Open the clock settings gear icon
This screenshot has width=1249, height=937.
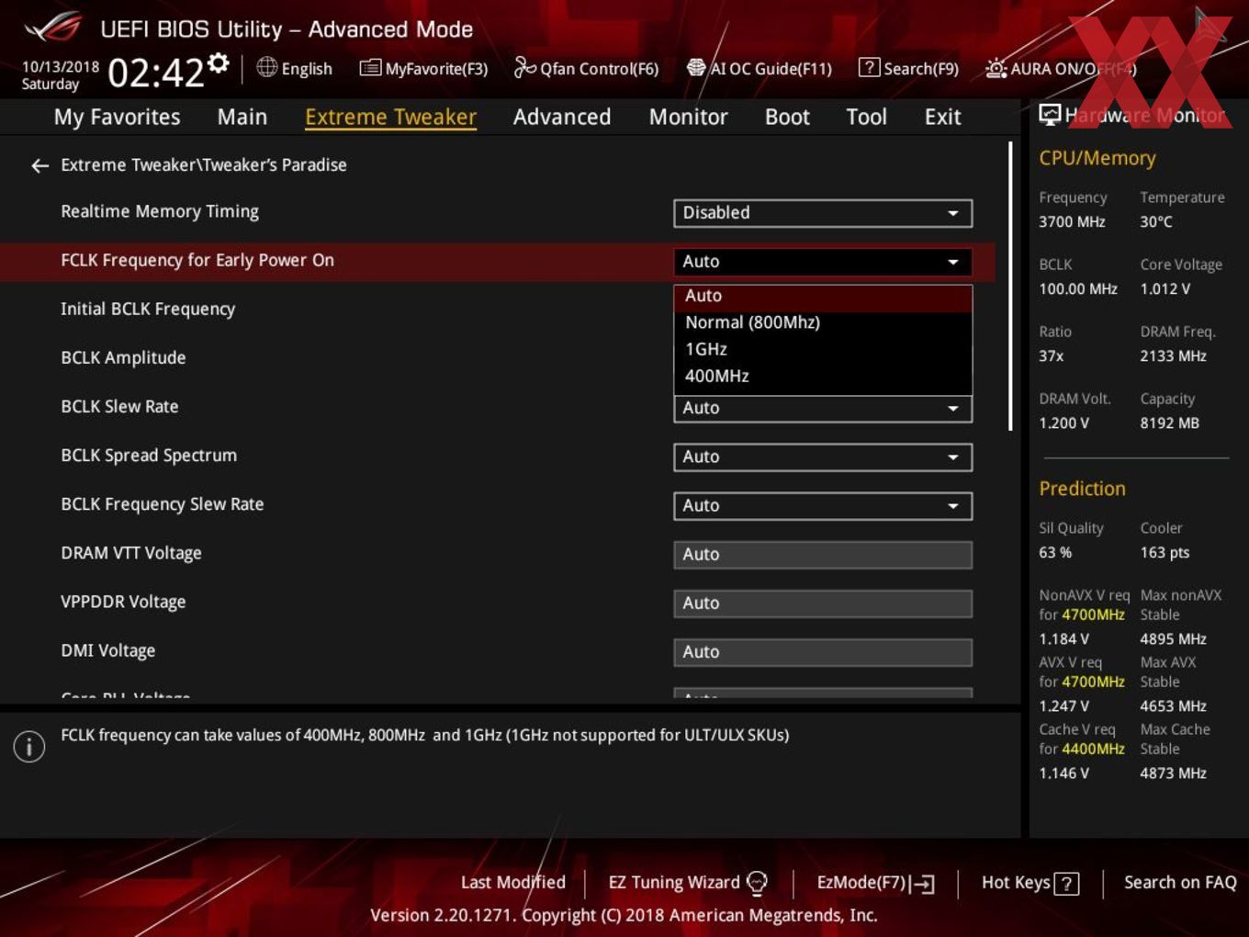219,62
